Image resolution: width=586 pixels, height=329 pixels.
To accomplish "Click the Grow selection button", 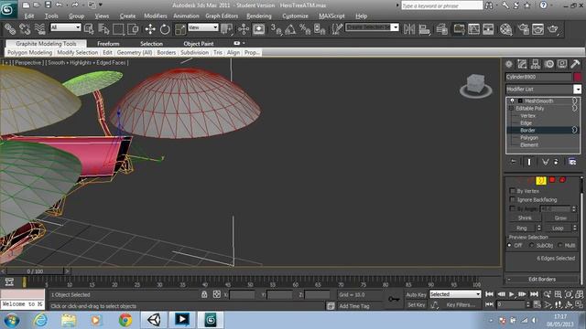I will pos(560,218).
